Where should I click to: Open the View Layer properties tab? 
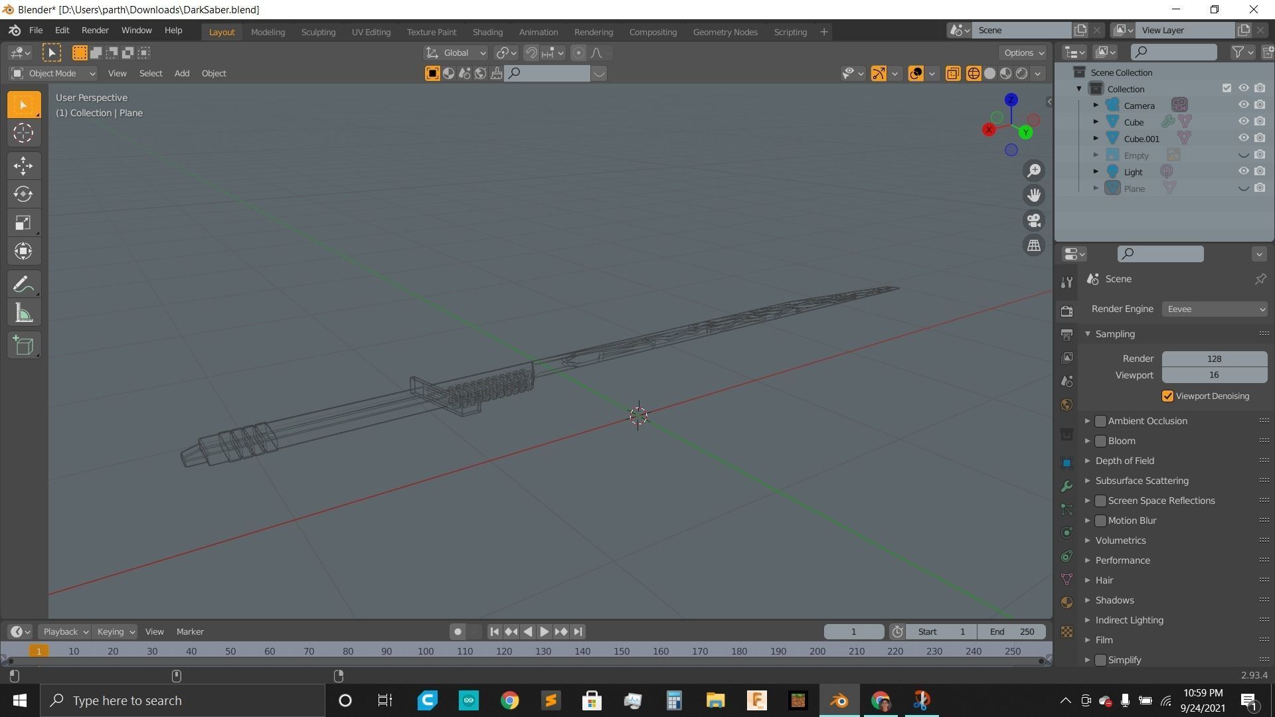(x=1066, y=358)
